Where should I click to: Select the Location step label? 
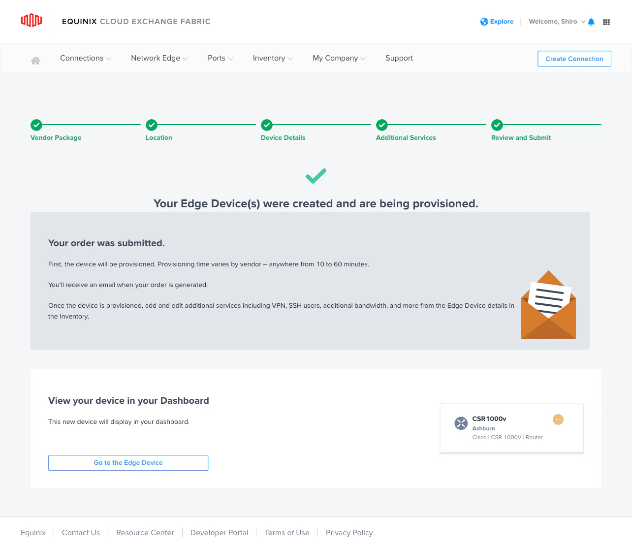point(159,138)
